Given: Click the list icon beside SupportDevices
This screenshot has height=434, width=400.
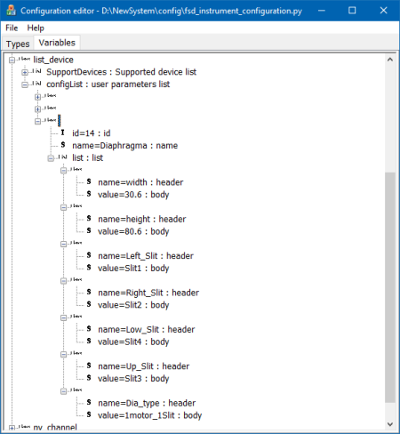Looking at the screenshot, I should [37, 71].
